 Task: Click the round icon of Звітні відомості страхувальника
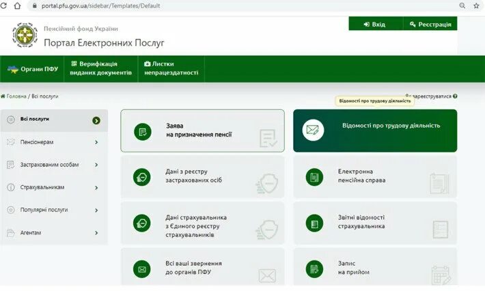(314, 223)
